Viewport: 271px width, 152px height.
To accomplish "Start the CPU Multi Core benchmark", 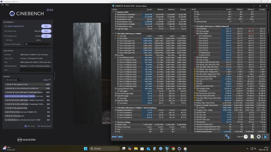I will pos(46,31).
